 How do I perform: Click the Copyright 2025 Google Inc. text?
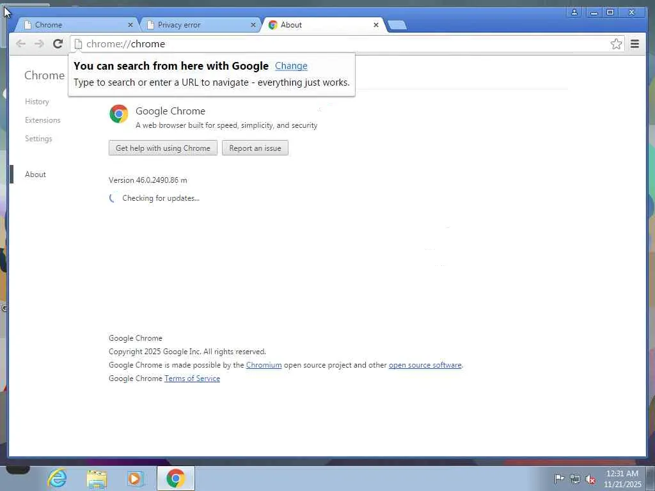(x=187, y=352)
